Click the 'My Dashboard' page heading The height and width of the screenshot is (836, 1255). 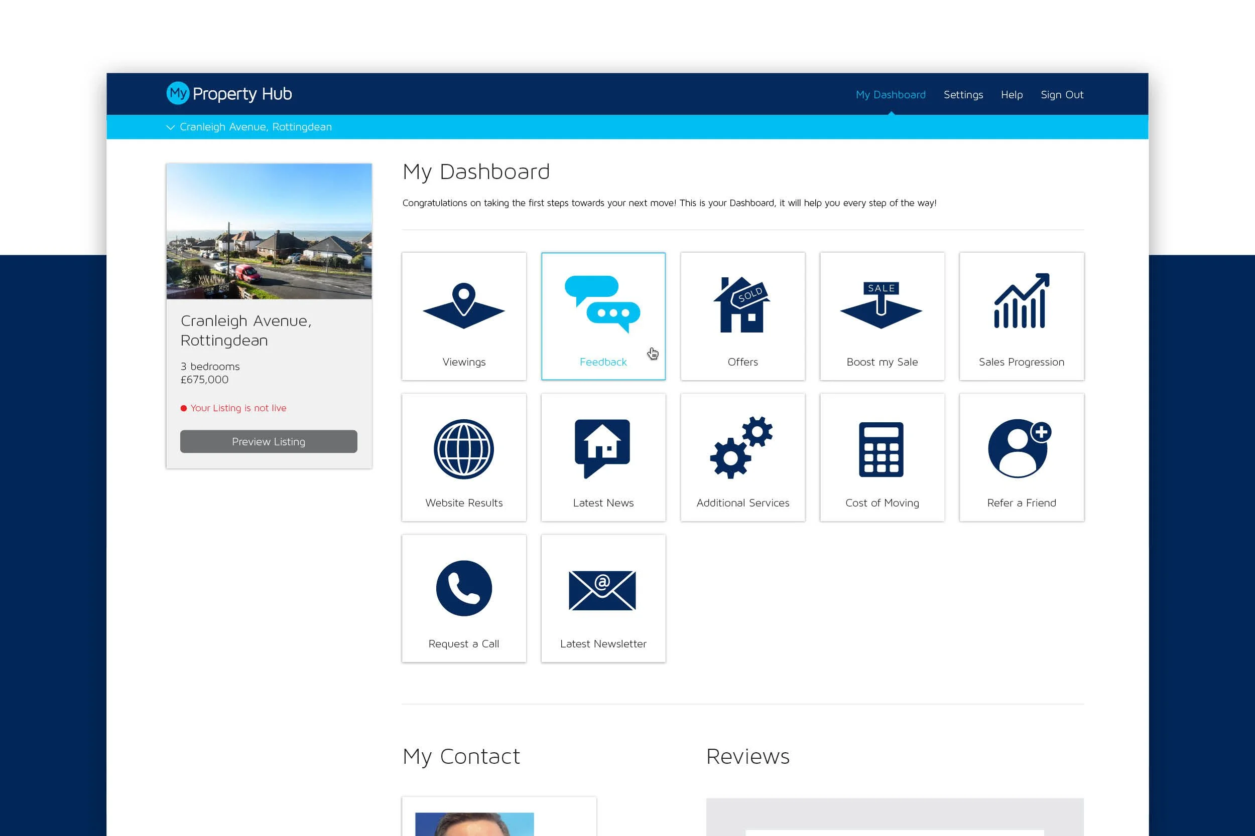point(476,172)
